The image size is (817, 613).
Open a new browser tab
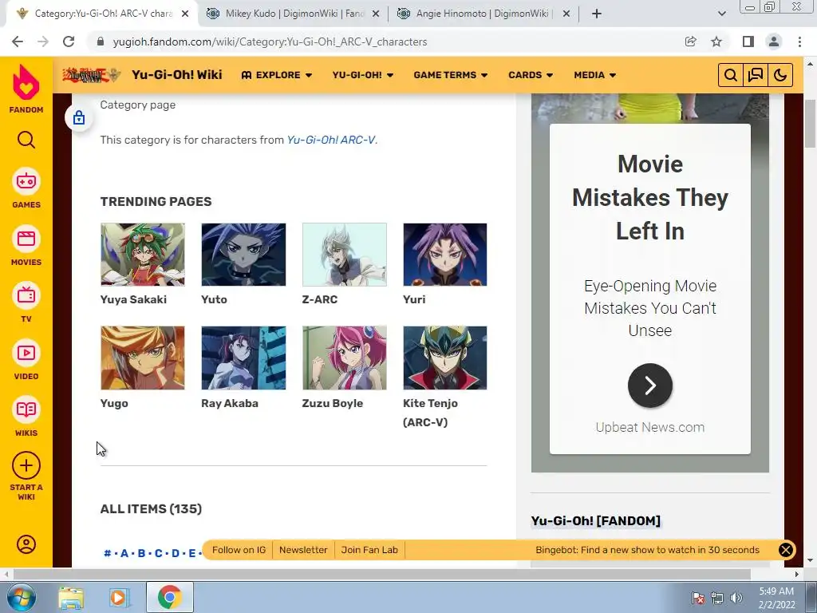pos(597,14)
